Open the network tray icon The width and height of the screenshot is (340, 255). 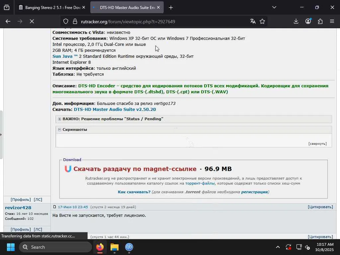pyautogui.click(x=299, y=247)
